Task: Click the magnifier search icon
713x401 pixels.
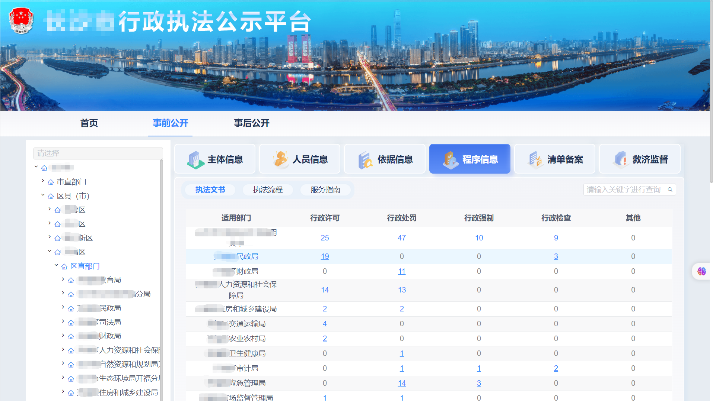Action: (x=670, y=190)
